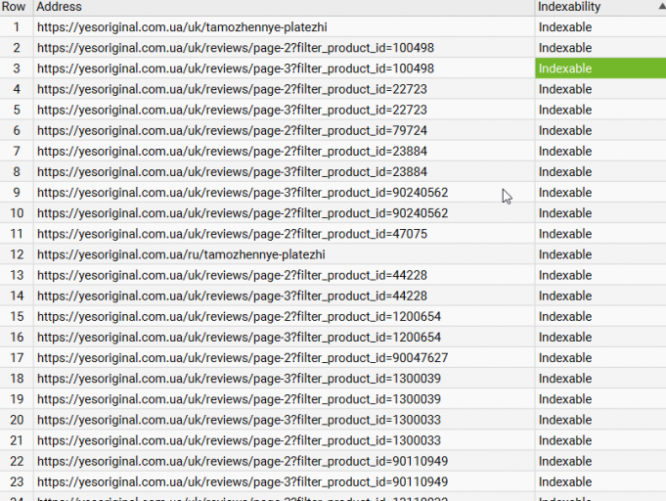Click row number 20
The image size is (666, 501).
tap(17, 420)
